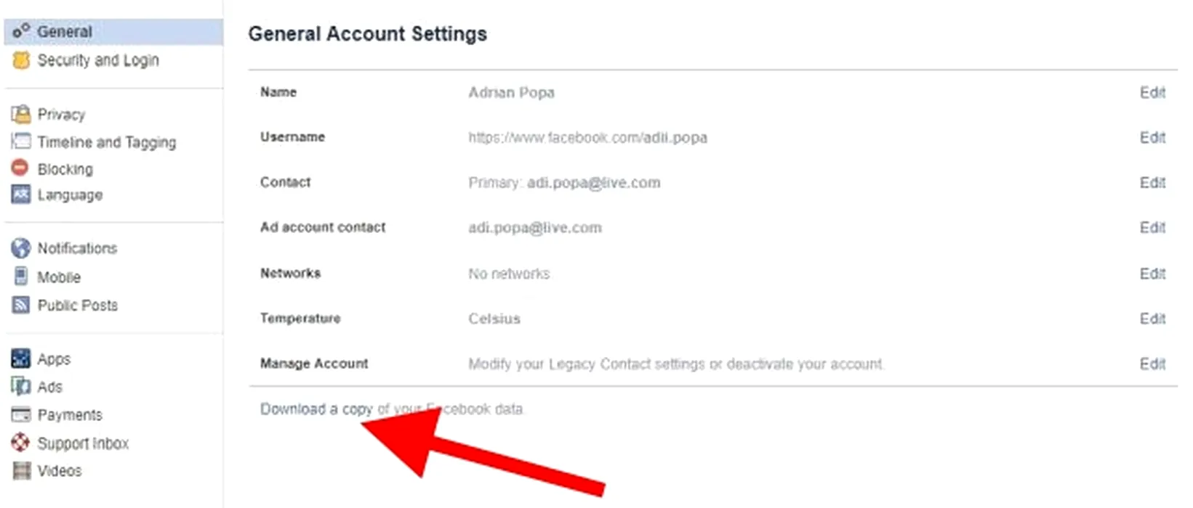The image size is (1193, 508).
Task: Open the Ads settings section
Action: tap(49, 387)
